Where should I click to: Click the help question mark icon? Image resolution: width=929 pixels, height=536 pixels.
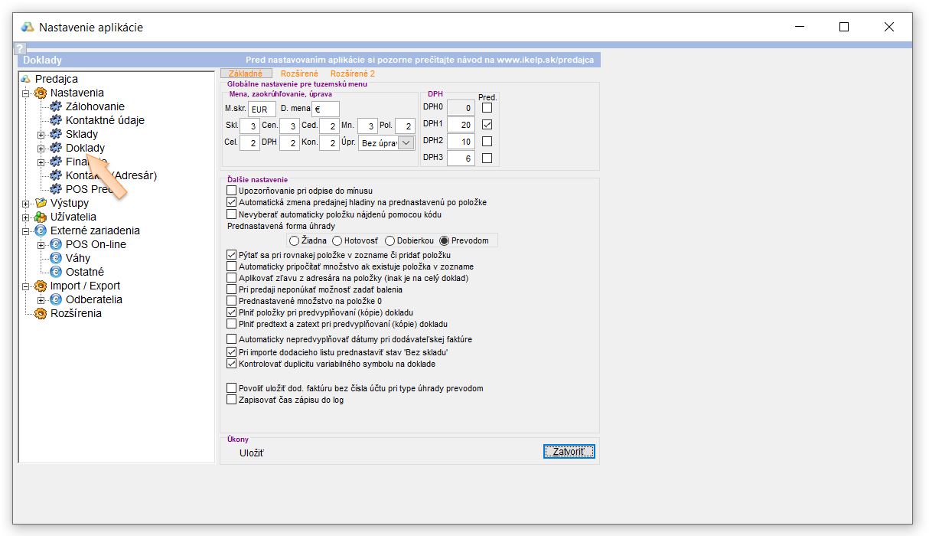(x=21, y=48)
